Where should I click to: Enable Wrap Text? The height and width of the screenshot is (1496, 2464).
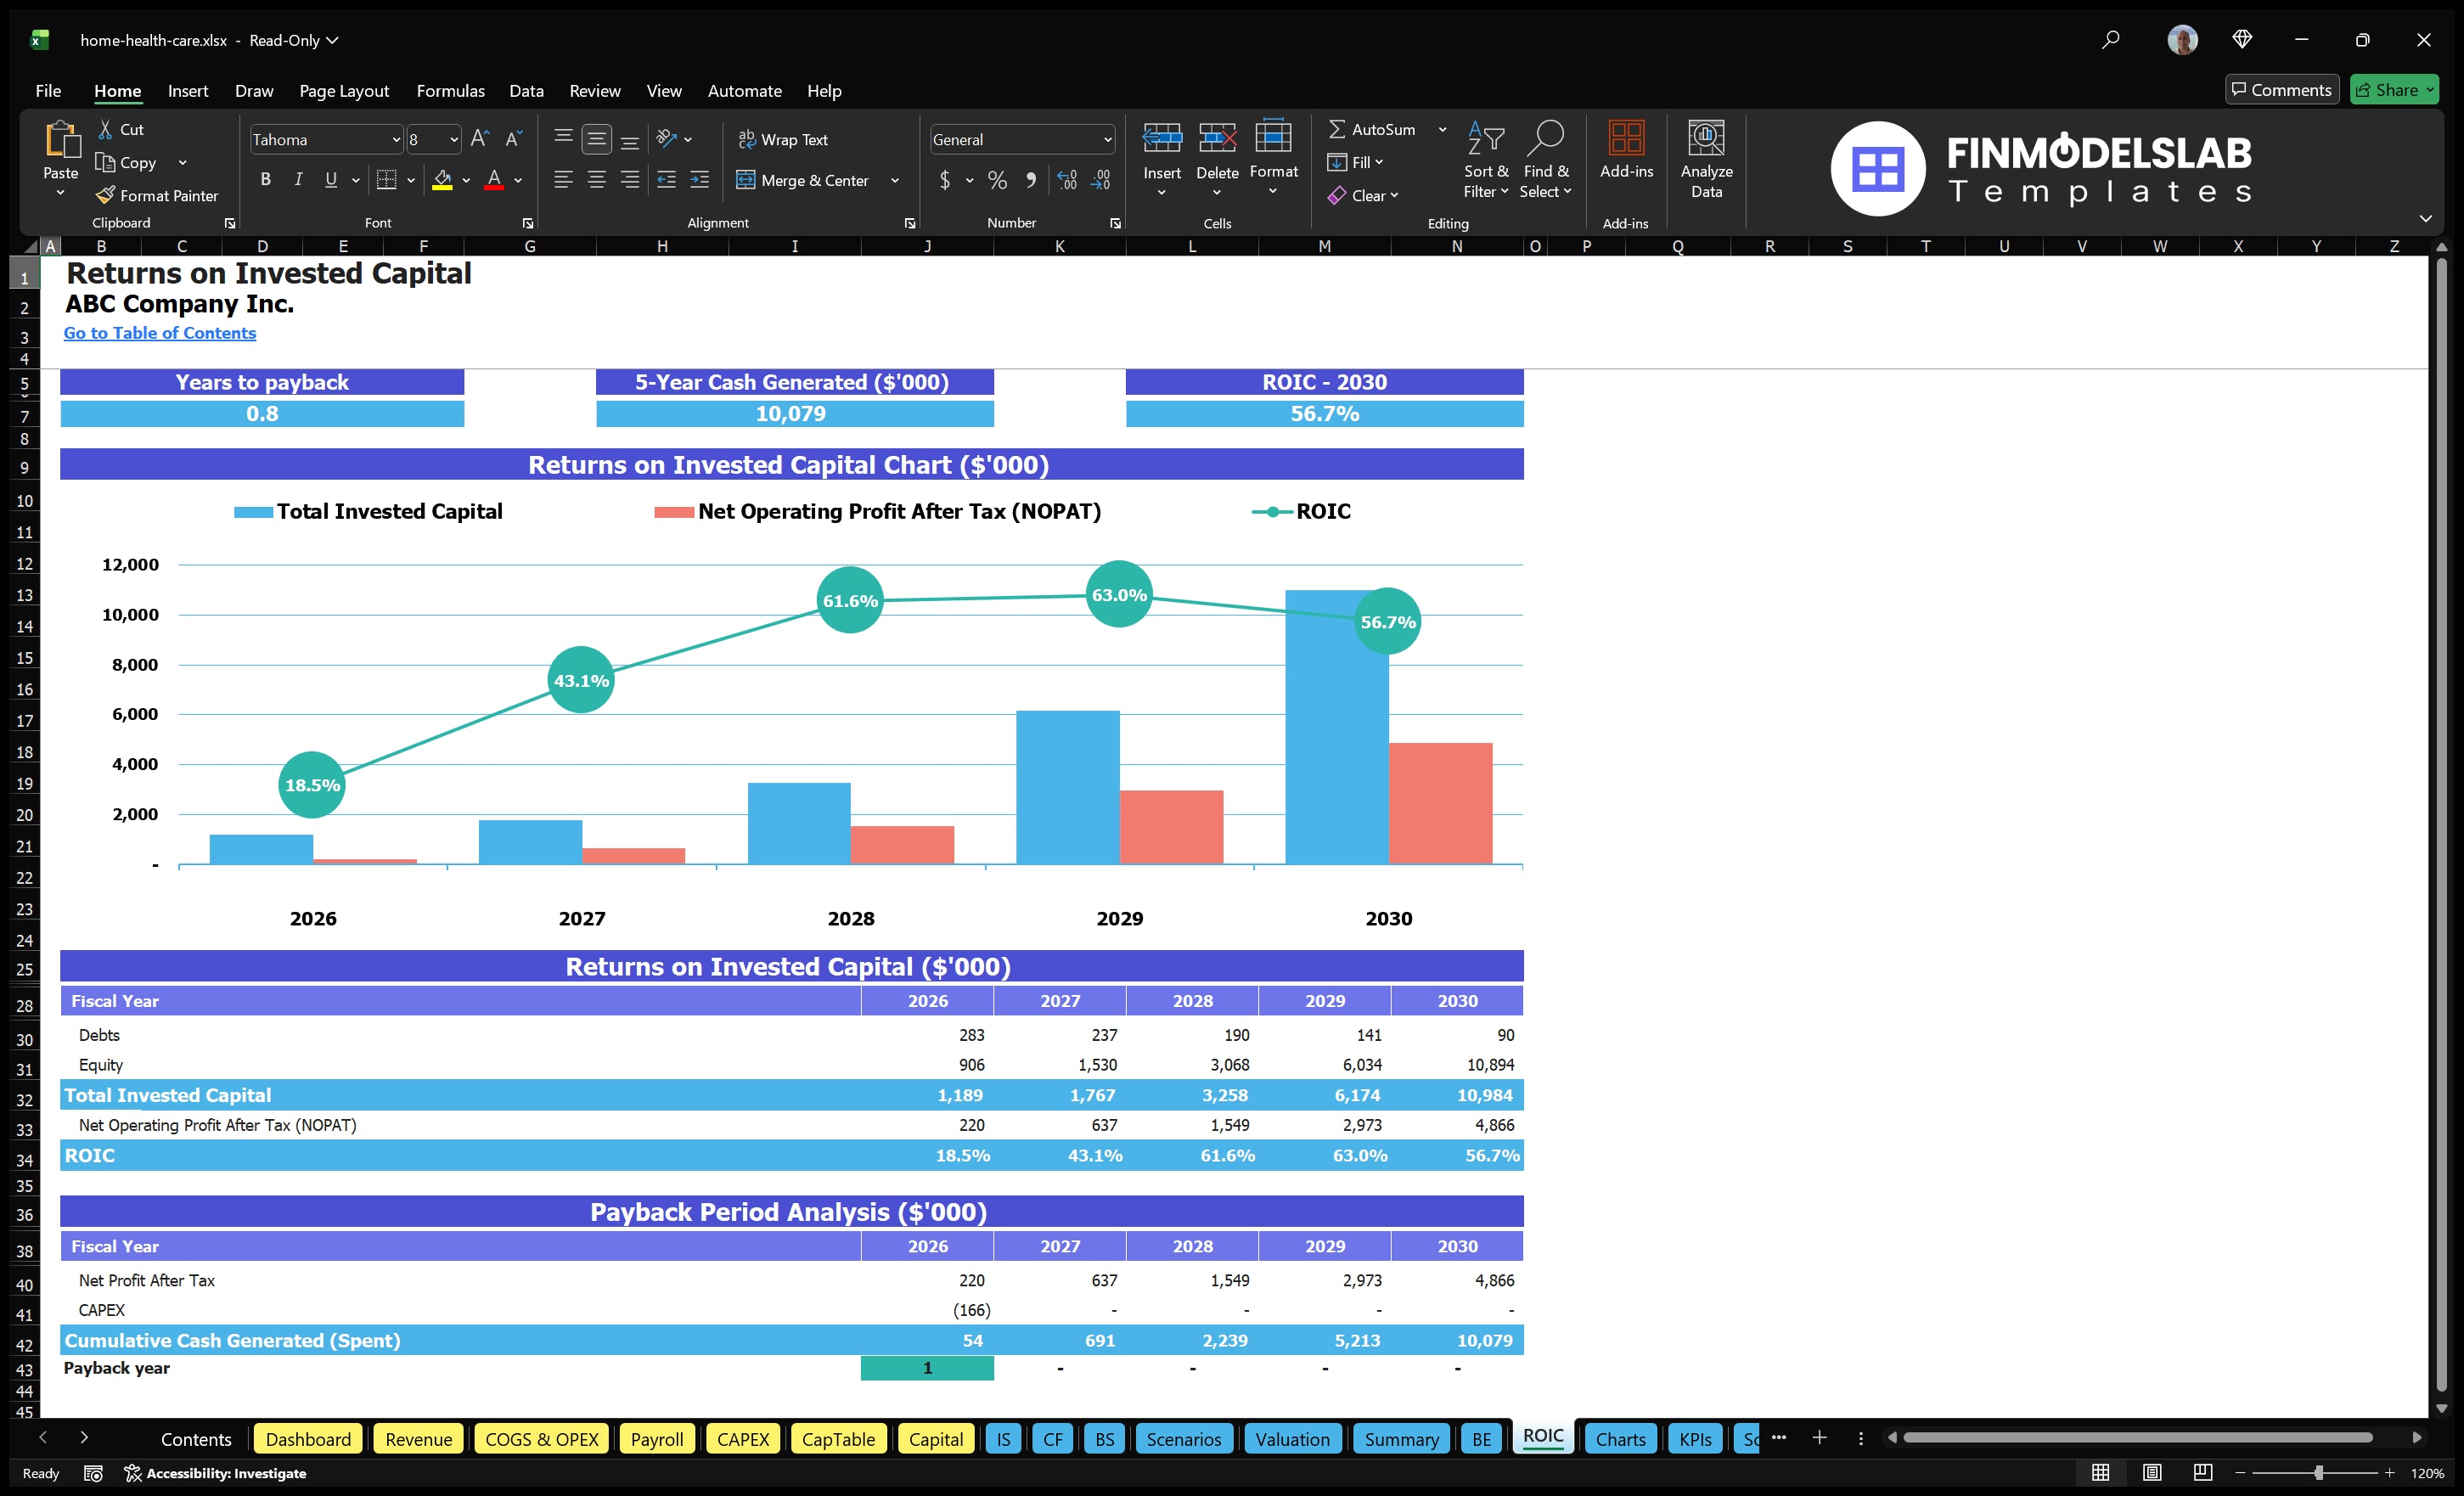tap(784, 139)
